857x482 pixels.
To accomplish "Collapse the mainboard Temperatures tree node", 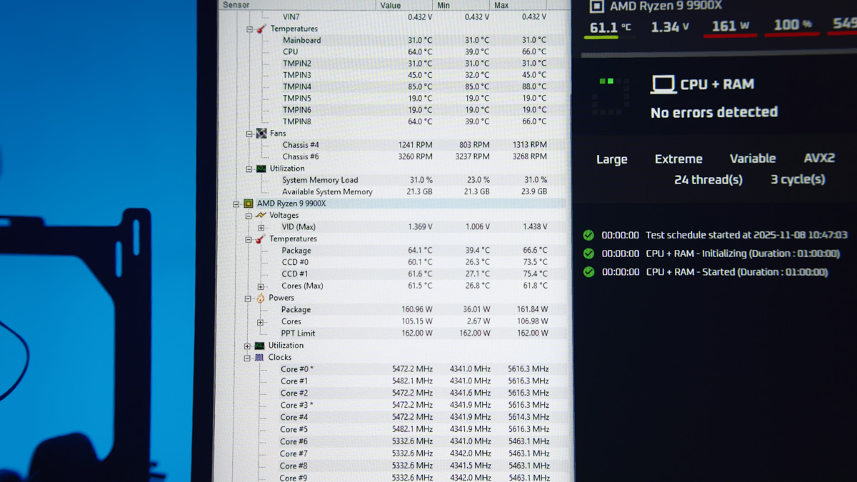I will click(x=249, y=29).
